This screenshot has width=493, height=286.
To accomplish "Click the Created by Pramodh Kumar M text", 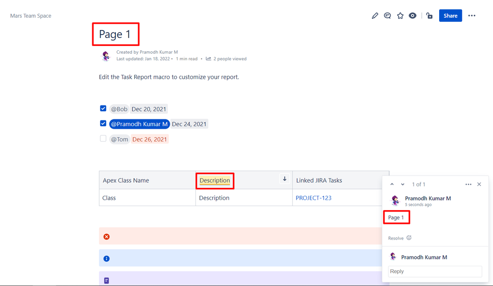I will tap(147, 52).
